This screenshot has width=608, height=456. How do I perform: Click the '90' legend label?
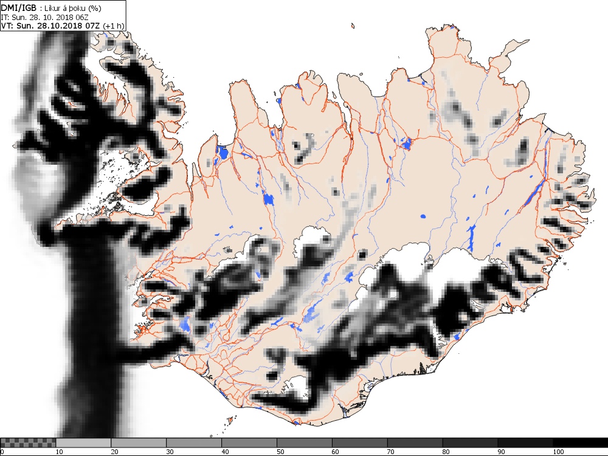pos(502,452)
